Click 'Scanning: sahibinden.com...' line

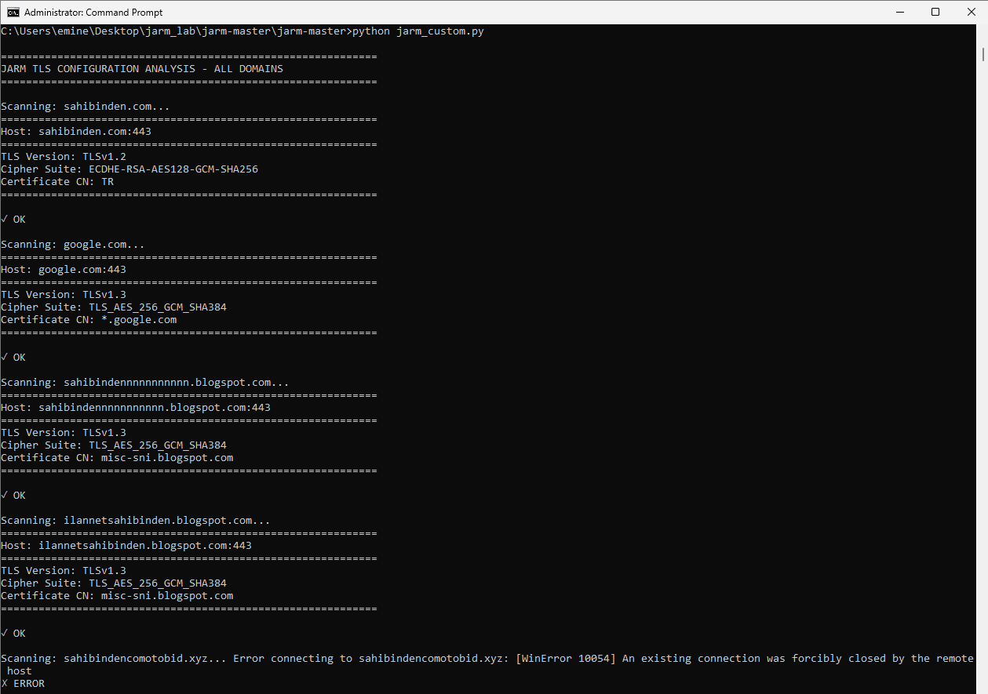click(x=86, y=107)
